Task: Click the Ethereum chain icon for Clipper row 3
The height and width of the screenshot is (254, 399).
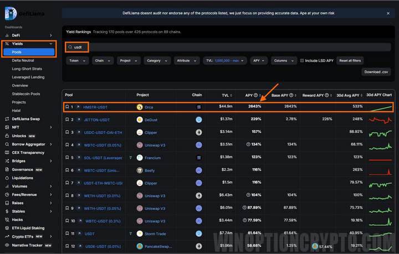Action: pyautogui.click(x=198, y=132)
